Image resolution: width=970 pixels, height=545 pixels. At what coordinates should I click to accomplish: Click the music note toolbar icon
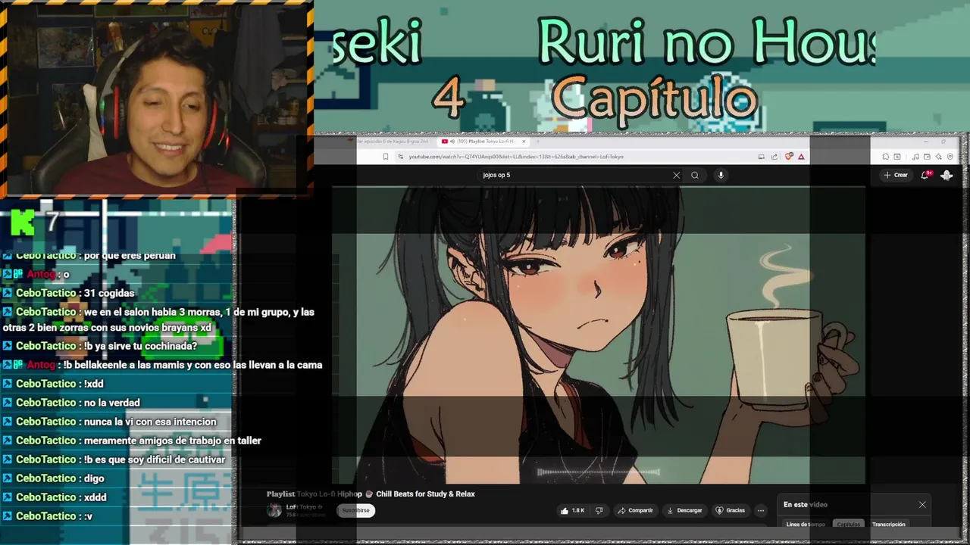pyautogui.click(x=915, y=157)
